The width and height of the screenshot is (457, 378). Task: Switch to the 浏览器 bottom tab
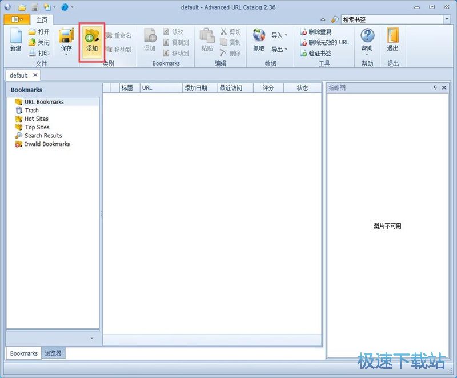coord(53,353)
